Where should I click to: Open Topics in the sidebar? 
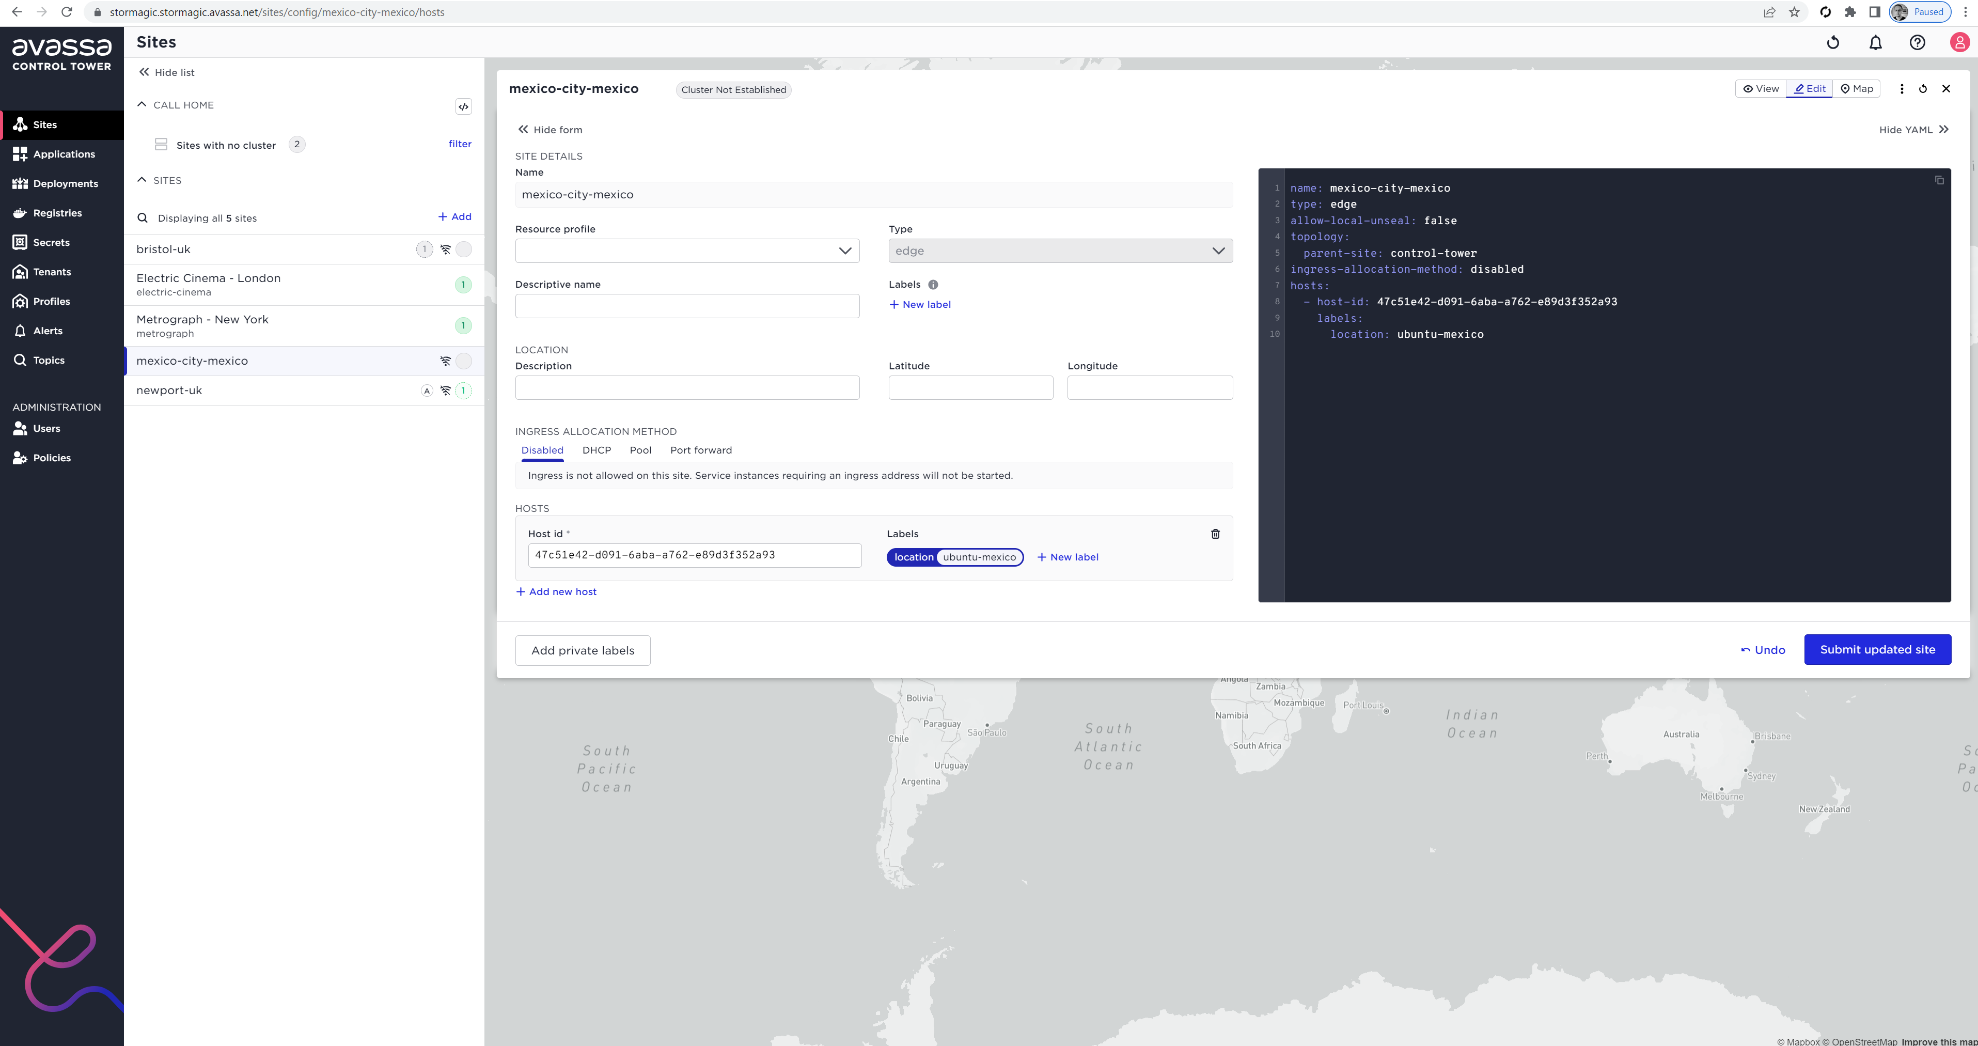[61, 360]
